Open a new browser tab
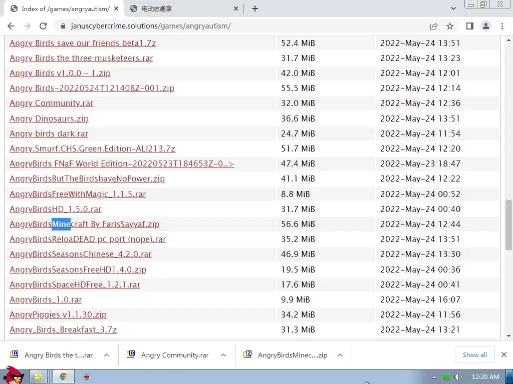The image size is (513, 384). (255, 9)
